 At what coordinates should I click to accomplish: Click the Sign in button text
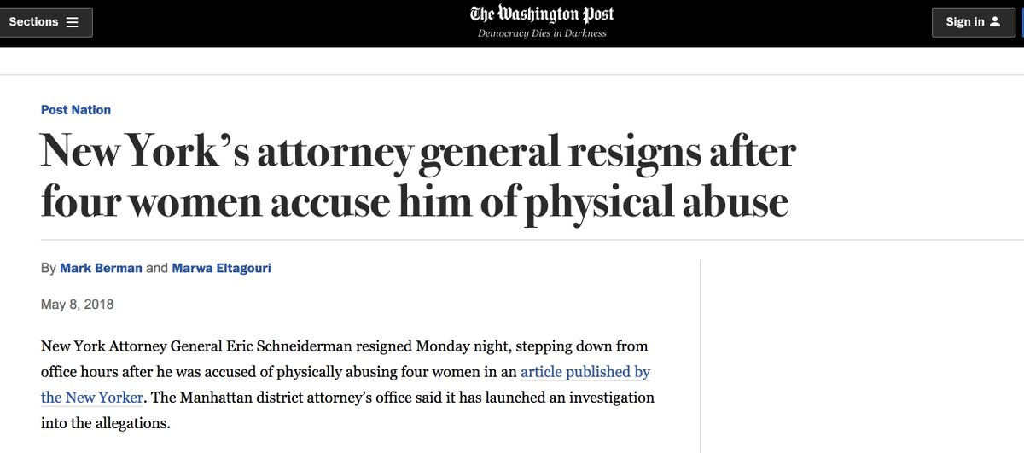tap(965, 22)
